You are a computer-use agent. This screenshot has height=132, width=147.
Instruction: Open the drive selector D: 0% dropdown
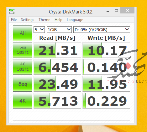point(102,30)
